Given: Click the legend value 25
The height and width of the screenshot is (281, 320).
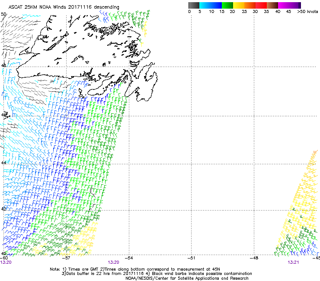Looking at the screenshot, I should point(244,12).
